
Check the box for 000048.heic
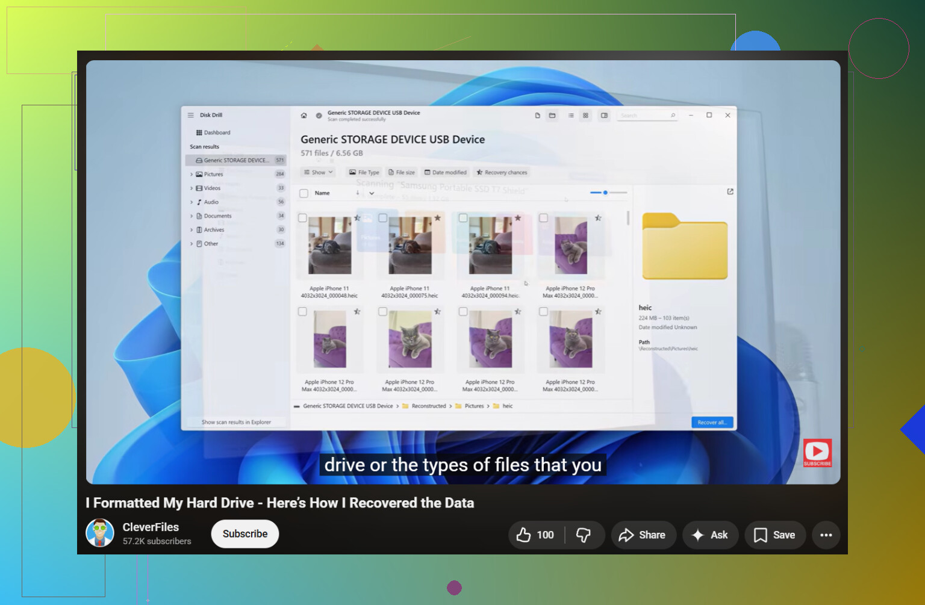tap(302, 218)
